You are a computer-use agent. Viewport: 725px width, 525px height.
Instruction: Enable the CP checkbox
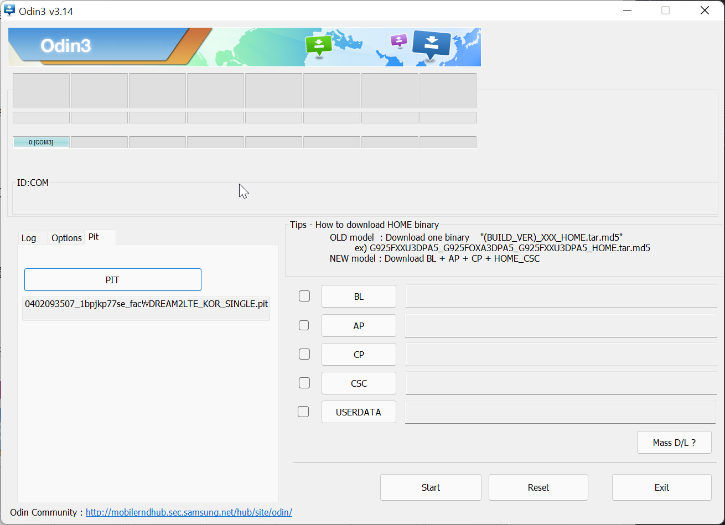304,354
